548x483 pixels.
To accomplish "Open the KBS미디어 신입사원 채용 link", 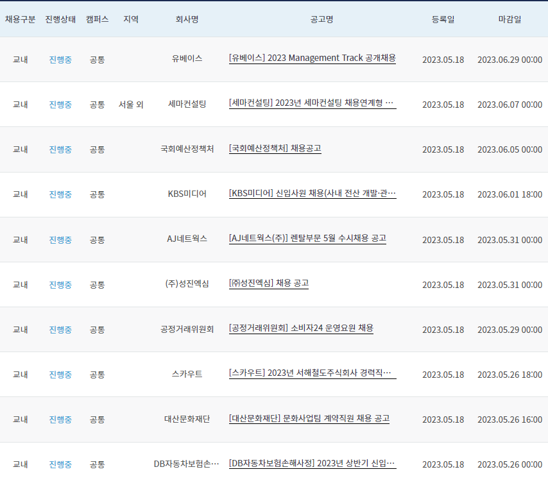I will (312, 193).
